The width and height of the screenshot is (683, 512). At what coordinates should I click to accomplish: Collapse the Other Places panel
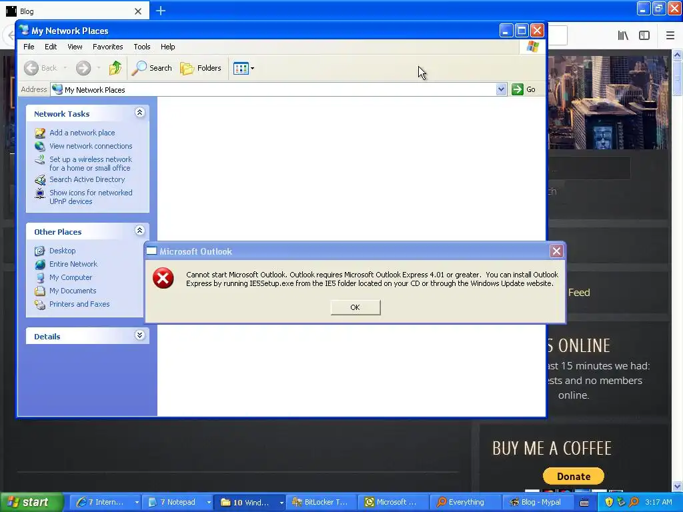click(x=139, y=231)
